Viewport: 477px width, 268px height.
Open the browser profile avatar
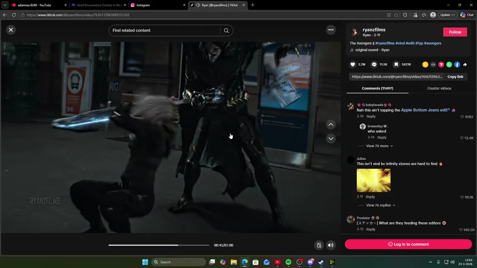coord(433,15)
